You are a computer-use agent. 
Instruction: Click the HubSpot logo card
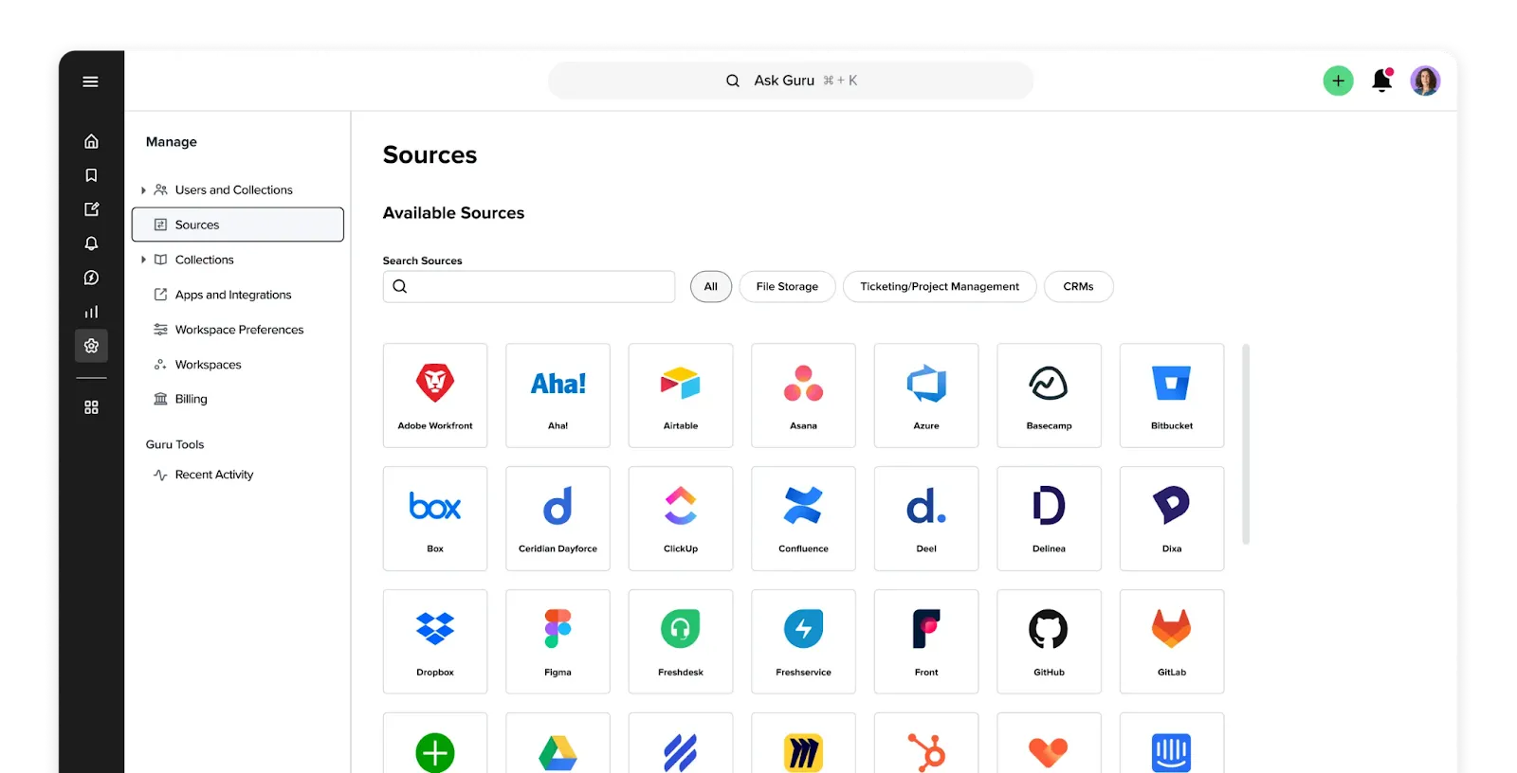[926, 744]
